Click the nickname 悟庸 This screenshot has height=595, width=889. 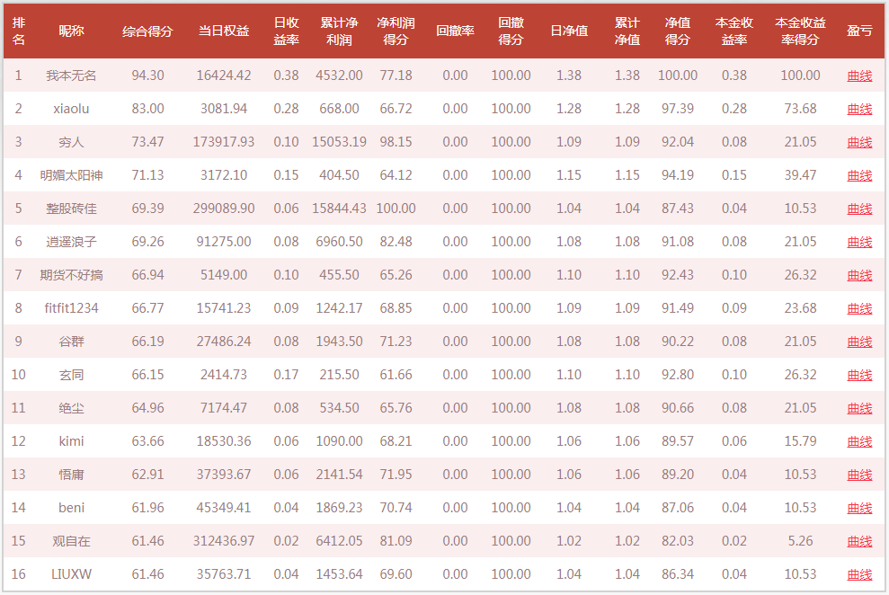pos(71,475)
